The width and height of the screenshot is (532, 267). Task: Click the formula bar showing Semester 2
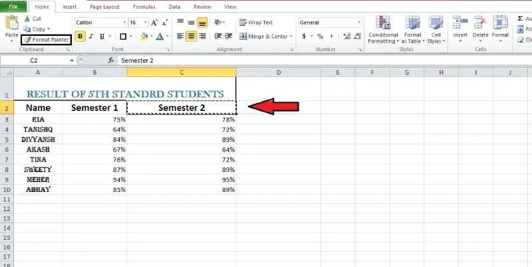[324, 60]
